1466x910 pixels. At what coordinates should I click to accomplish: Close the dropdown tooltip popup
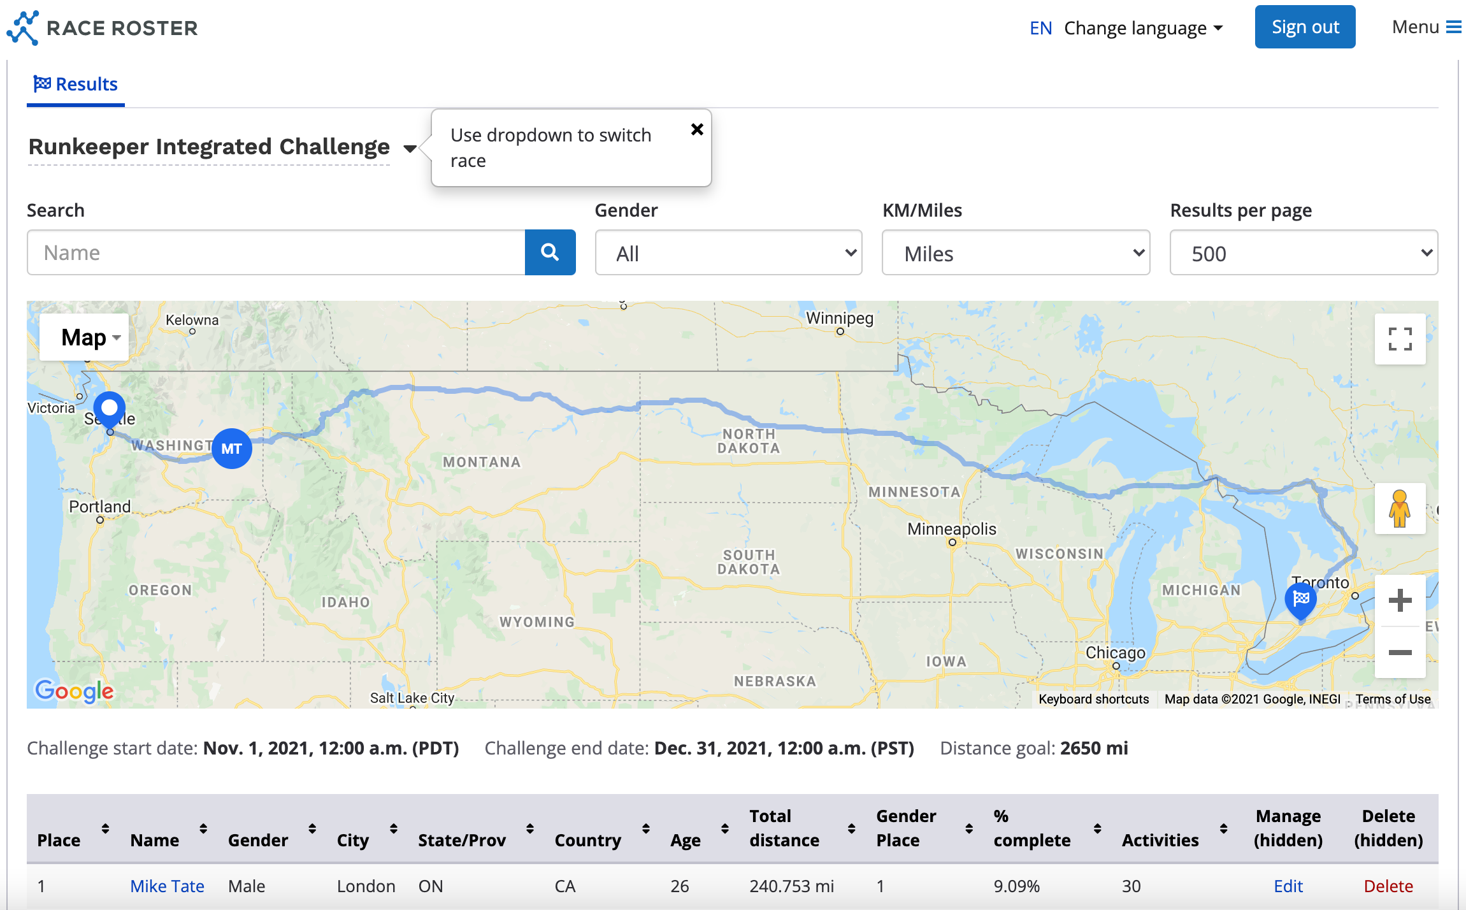tap(697, 129)
